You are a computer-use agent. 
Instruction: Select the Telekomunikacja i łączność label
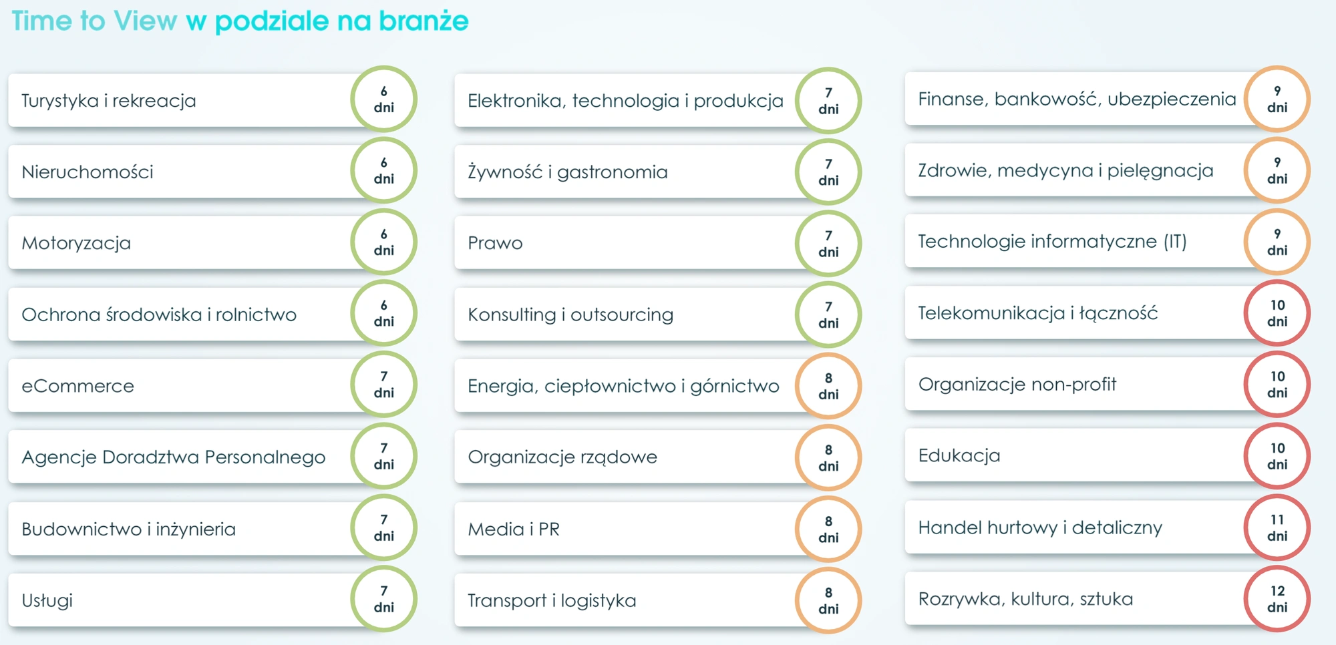click(1038, 313)
